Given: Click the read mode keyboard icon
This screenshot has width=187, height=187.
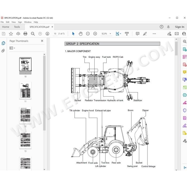Looking at the screenshot, I should point(127,34).
